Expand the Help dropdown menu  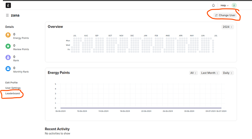coord(224,5)
